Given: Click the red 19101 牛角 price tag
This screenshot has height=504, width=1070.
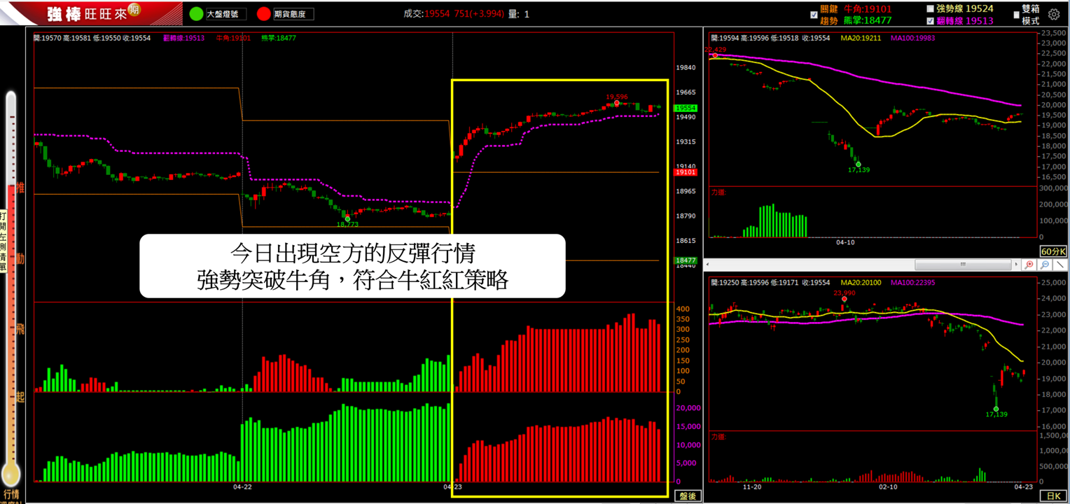Looking at the screenshot, I should tap(686, 172).
